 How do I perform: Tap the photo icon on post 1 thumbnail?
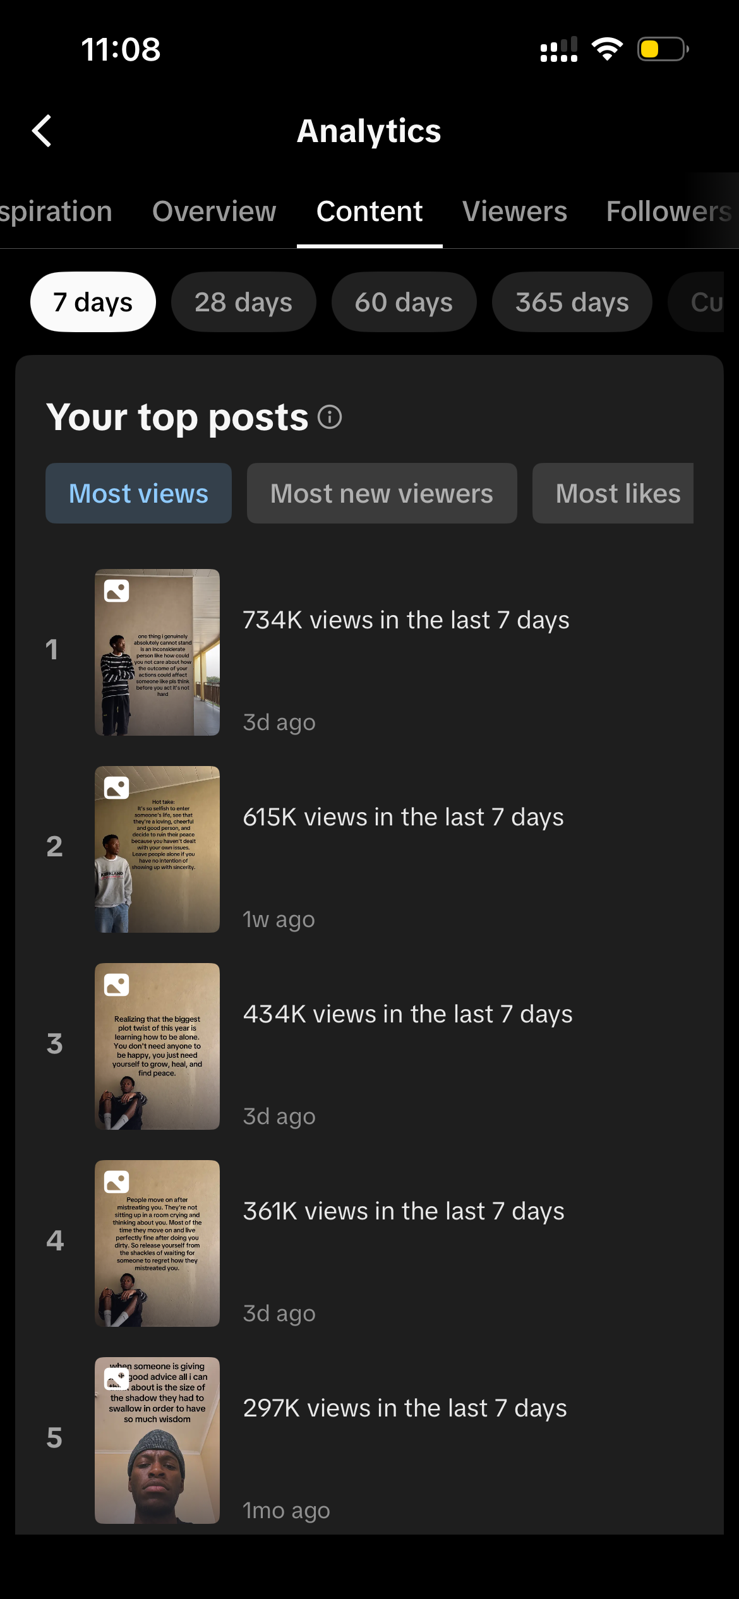point(116,590)
